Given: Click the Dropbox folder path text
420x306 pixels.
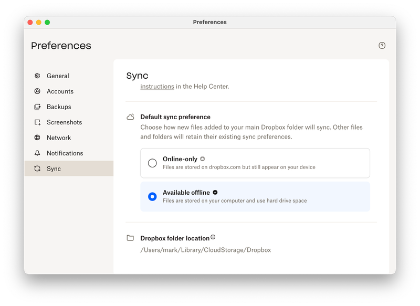Looking at the screenshot, I should tap(205, 250).
